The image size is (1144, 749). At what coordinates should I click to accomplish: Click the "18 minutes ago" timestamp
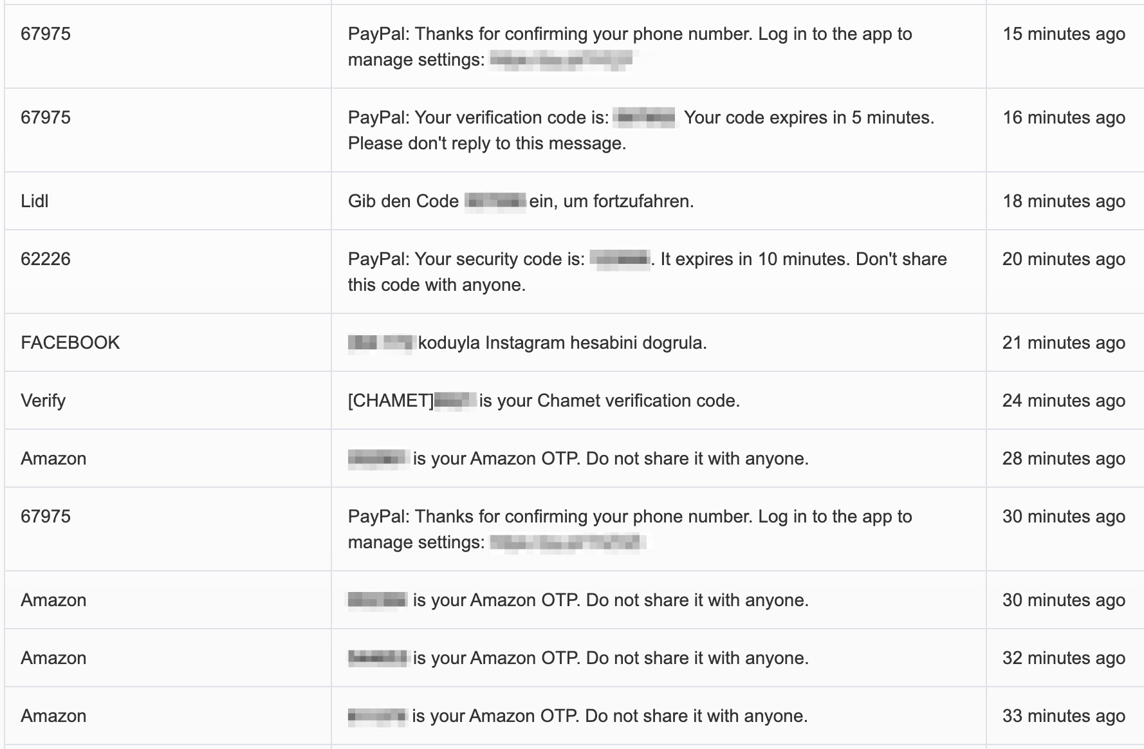point(1064,201)
